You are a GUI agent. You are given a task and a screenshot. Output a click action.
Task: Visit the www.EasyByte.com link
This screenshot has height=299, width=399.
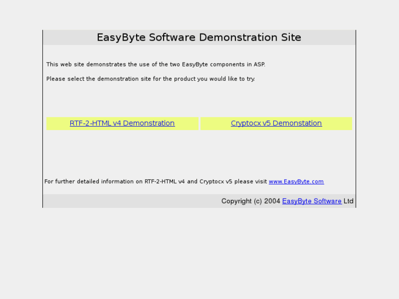point(296,182)
